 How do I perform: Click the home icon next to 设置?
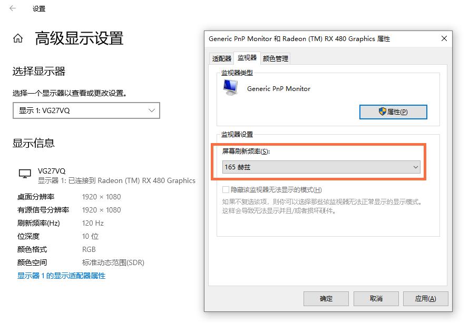(17, 38)
